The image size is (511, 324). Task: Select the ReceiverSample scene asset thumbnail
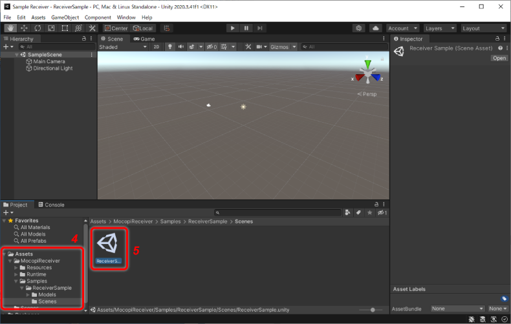(x=109, y=245)
